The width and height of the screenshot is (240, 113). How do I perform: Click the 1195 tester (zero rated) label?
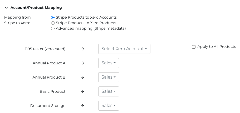tap(45, 49)
